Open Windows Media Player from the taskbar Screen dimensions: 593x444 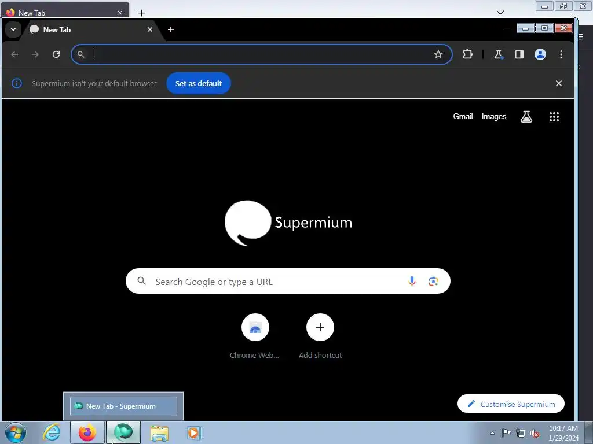pos(195,432)
